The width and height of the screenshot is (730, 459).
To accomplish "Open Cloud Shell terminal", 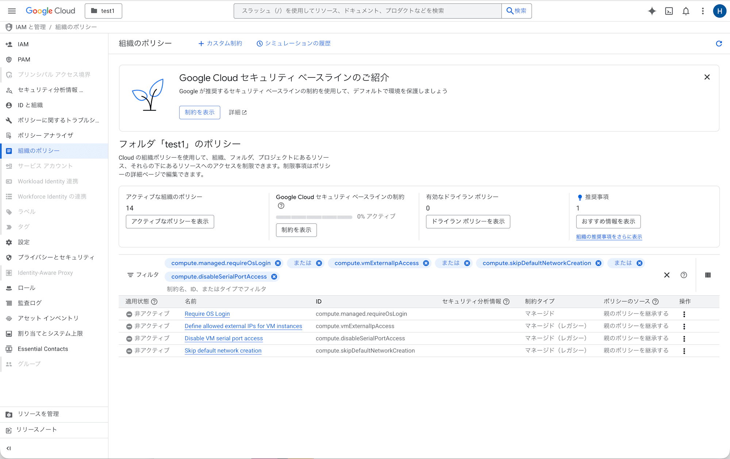I will 669,11.
